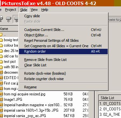Open the View menu
Image resolution: width=121 pixels, height=118 pixels.
point(34,10)
